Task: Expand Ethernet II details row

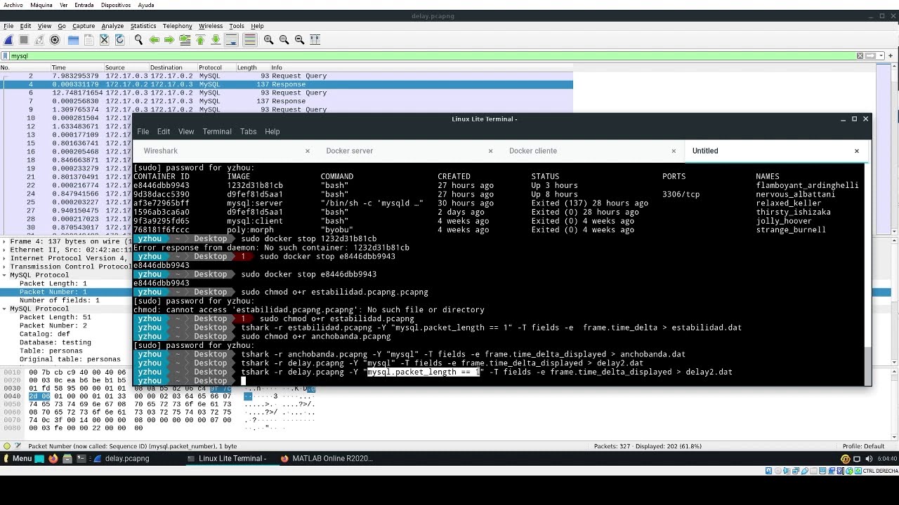Action: pos(4,250)
